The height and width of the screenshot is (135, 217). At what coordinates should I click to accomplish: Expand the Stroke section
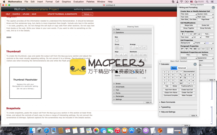pyautogui.click(x=114, y=84)
